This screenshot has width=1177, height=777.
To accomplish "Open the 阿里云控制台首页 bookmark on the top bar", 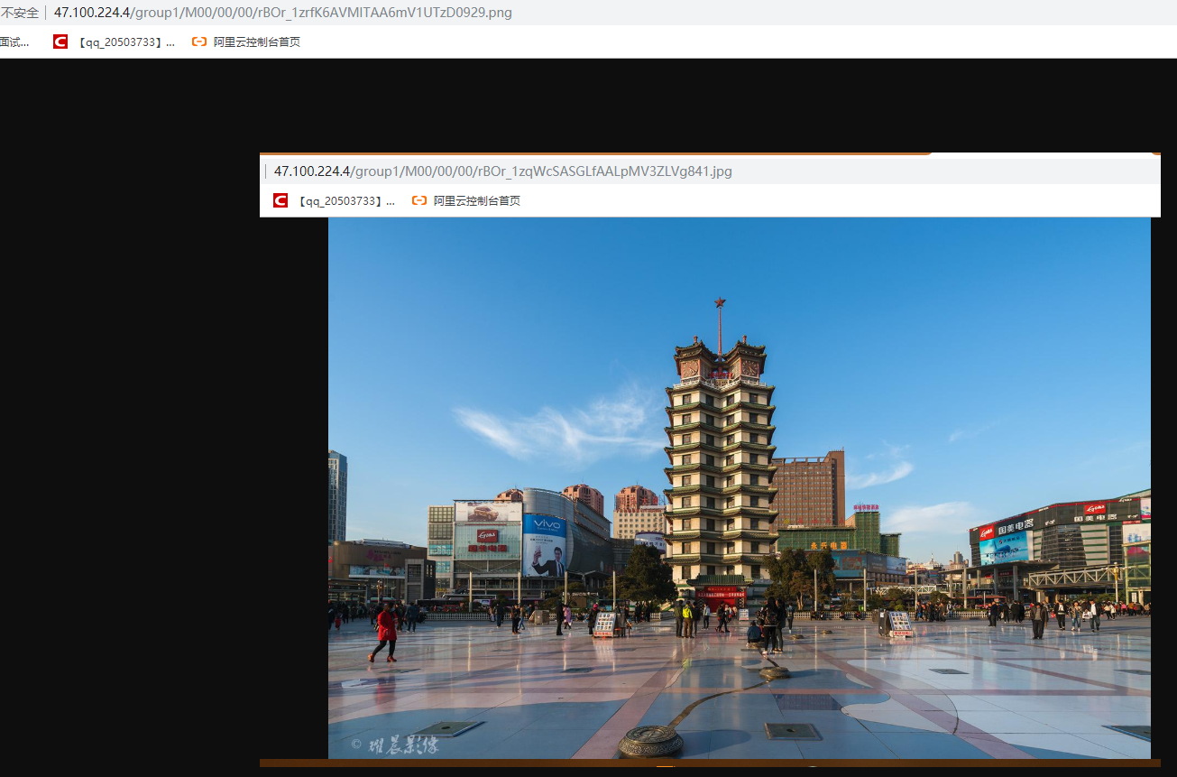I will pyautogui.click(x=257, y=41).
